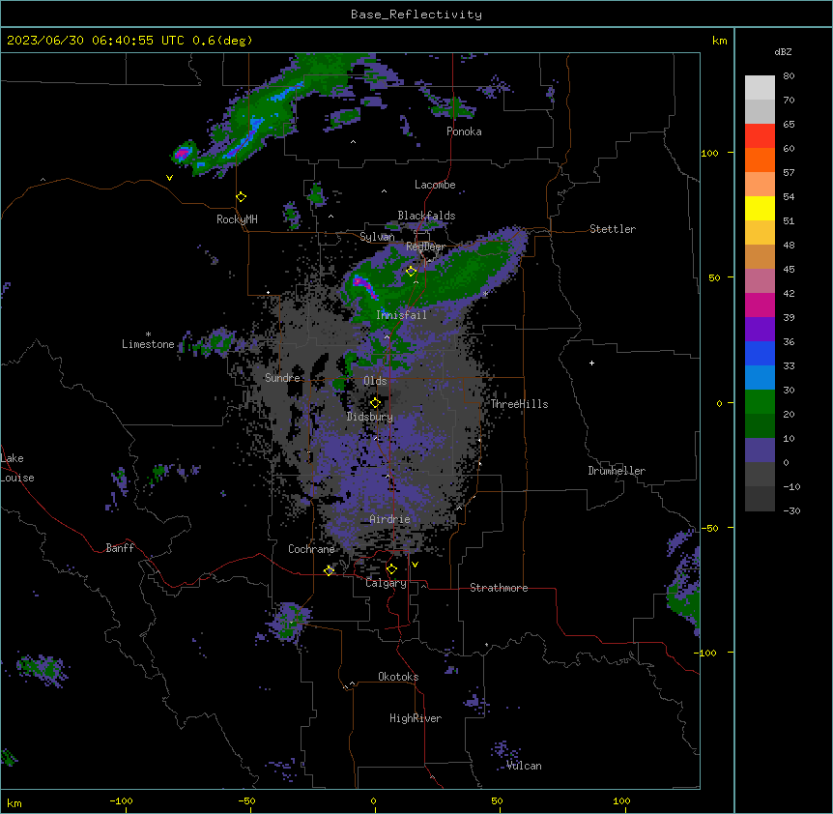Click the yellow diamond marker below RedDeer
Screen dimensions: 833x814
411,271
